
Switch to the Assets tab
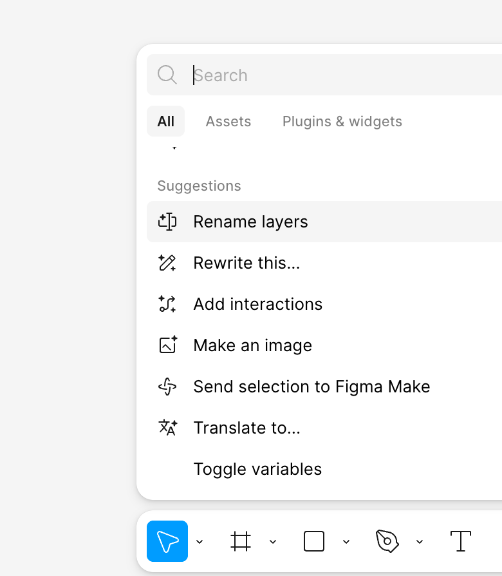tap(228, 121)
